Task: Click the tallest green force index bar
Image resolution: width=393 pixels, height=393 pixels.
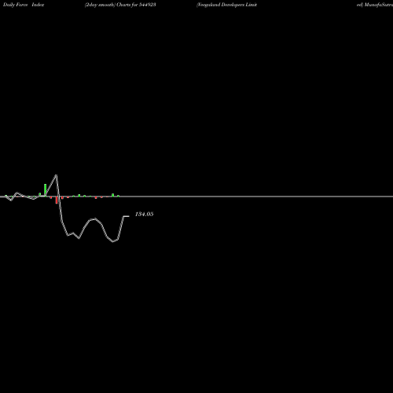Action: coord(46,190)
